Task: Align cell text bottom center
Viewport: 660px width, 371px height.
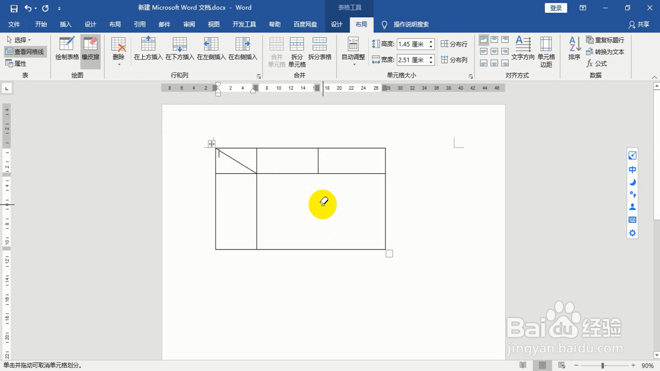Action: point(494,63)
